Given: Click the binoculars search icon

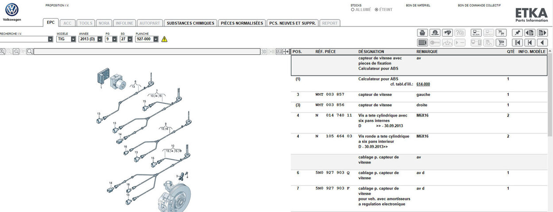Looking at the screenshot, I should (447, 33).
